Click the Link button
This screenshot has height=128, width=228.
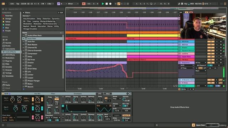[12, 4]
